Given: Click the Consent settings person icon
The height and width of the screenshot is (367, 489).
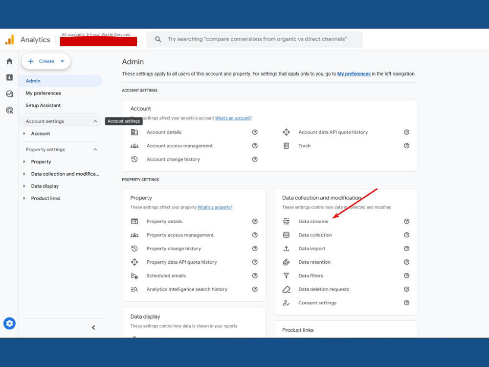Looking at the screenshot, I should [286, 303].
